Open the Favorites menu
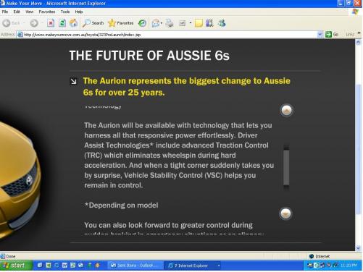363x272 pixels. coord(47,12)
